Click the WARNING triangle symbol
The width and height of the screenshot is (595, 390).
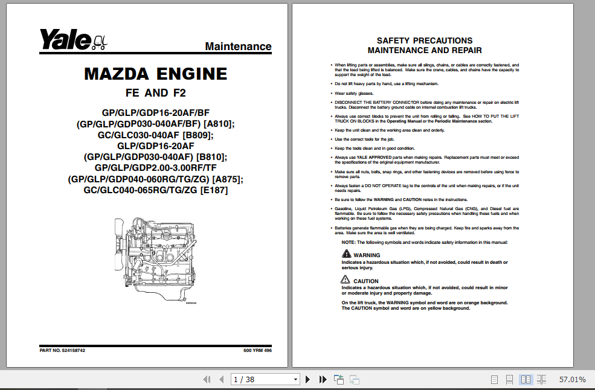click(347, 254)
